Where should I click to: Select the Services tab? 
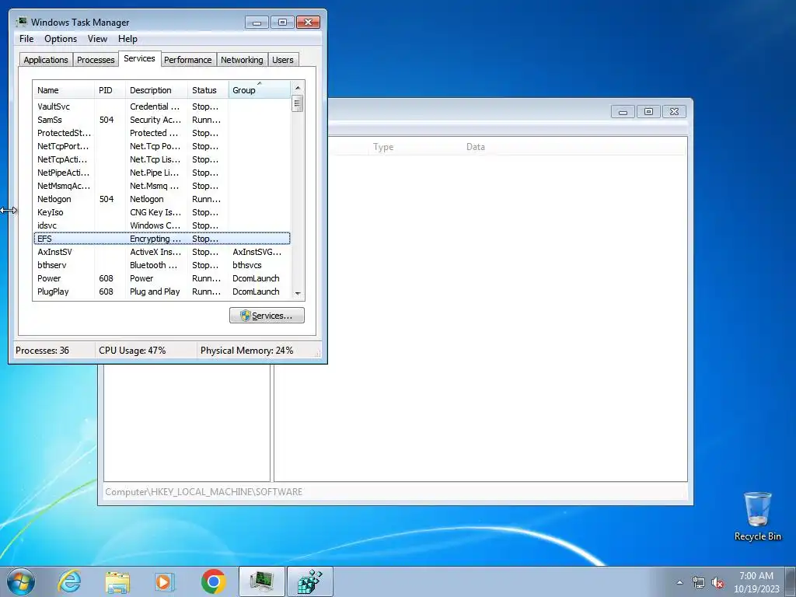pyautogui.click(x=139, y=58)
